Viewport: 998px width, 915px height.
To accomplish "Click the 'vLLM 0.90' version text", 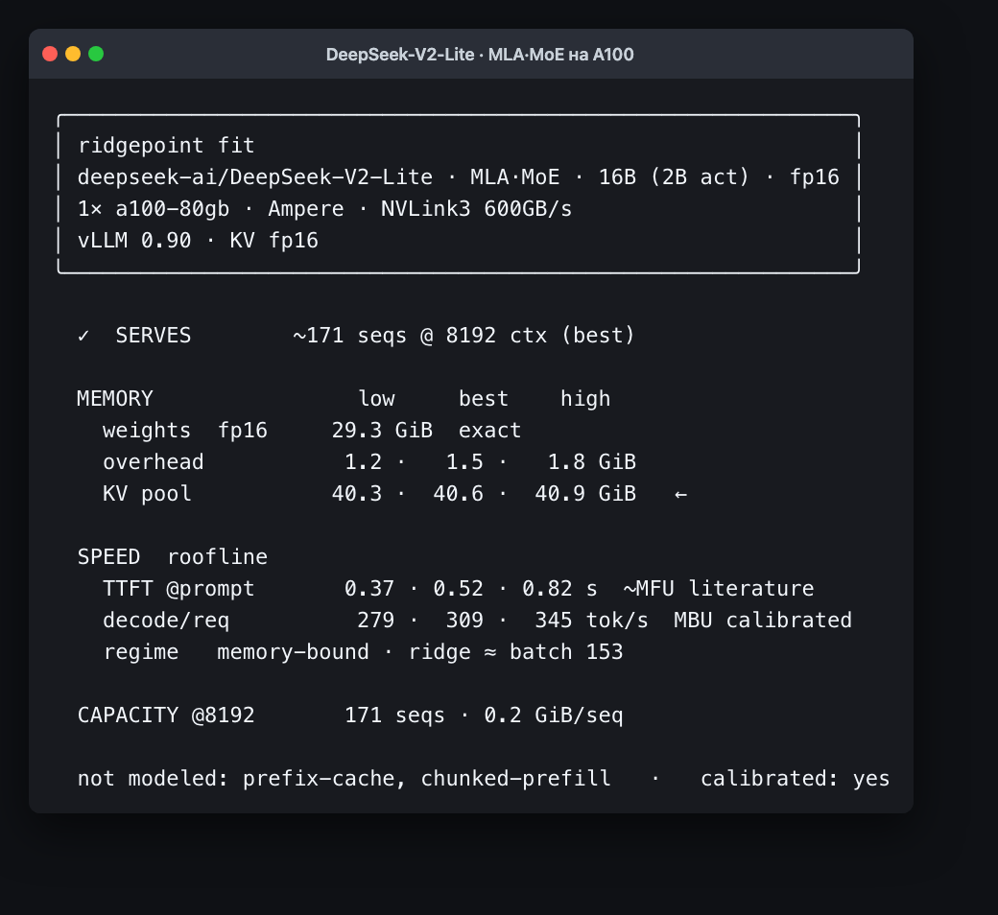I will [134, 241].
